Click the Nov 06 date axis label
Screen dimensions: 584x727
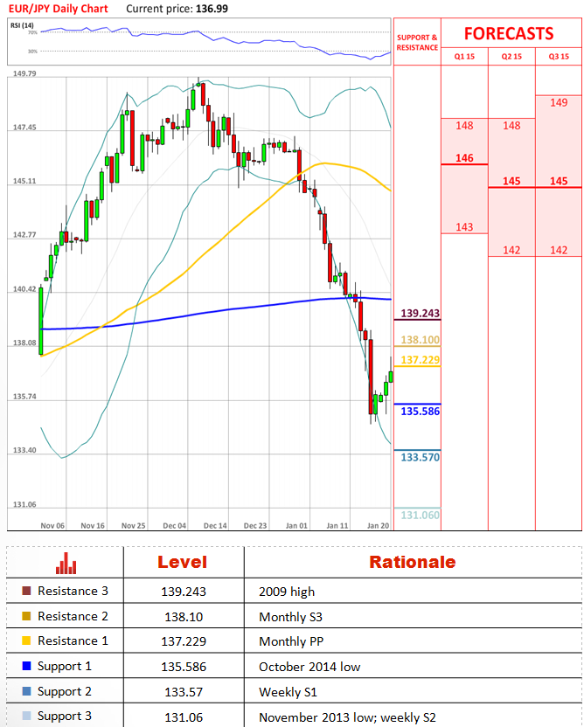(x=52, y=526)
